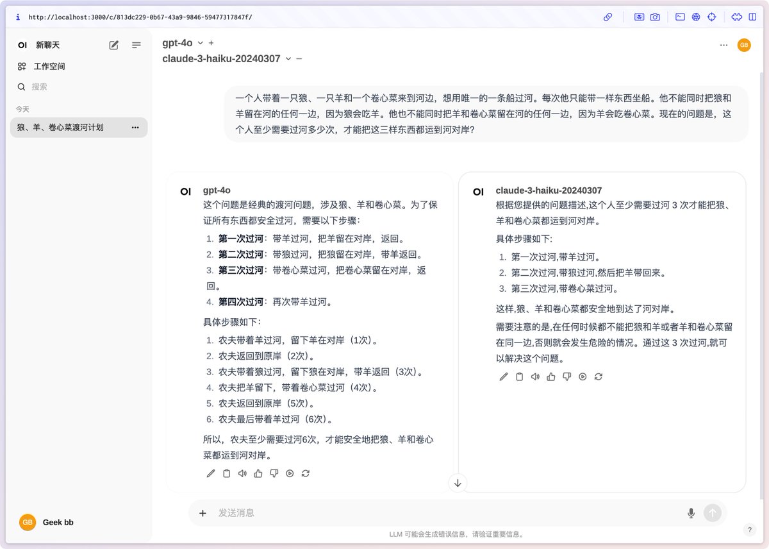Image resolution: width=769 pixels, height=549 pixels.
Task: Open a new chat with the pencil icon
Action: (x=113, y=45)
